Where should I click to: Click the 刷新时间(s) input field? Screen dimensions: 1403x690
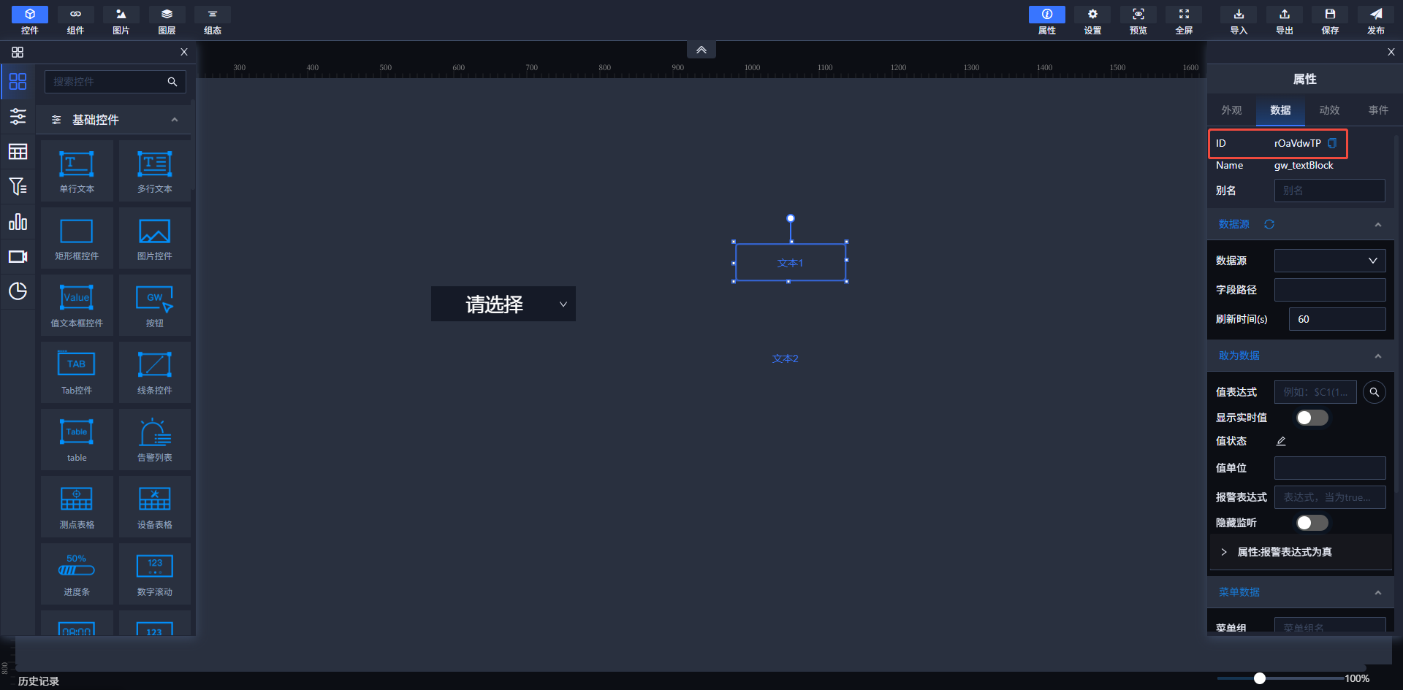pos(1337,319)
